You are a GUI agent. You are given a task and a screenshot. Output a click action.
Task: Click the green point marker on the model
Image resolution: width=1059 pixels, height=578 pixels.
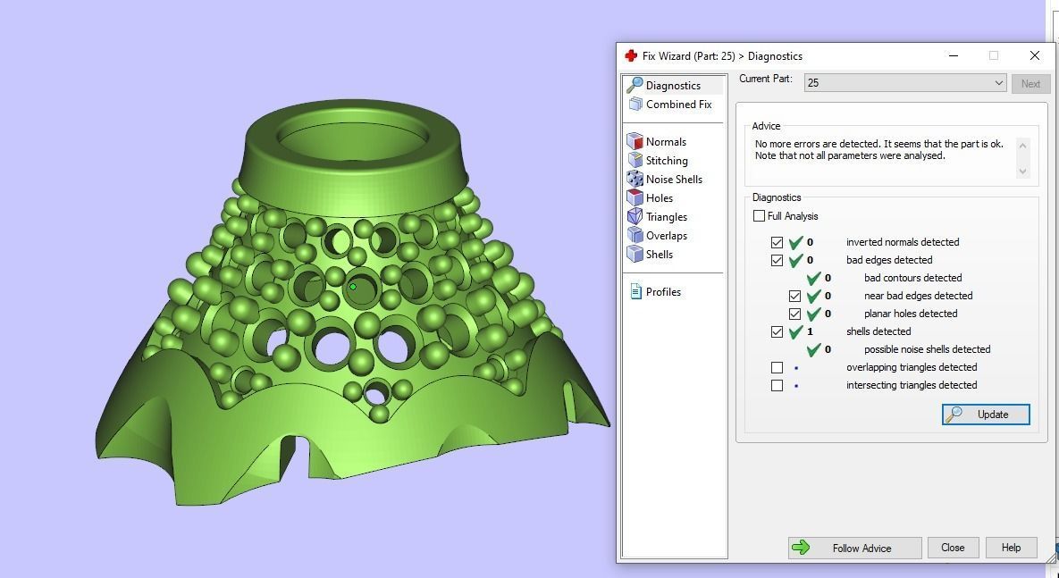[352, 287]
